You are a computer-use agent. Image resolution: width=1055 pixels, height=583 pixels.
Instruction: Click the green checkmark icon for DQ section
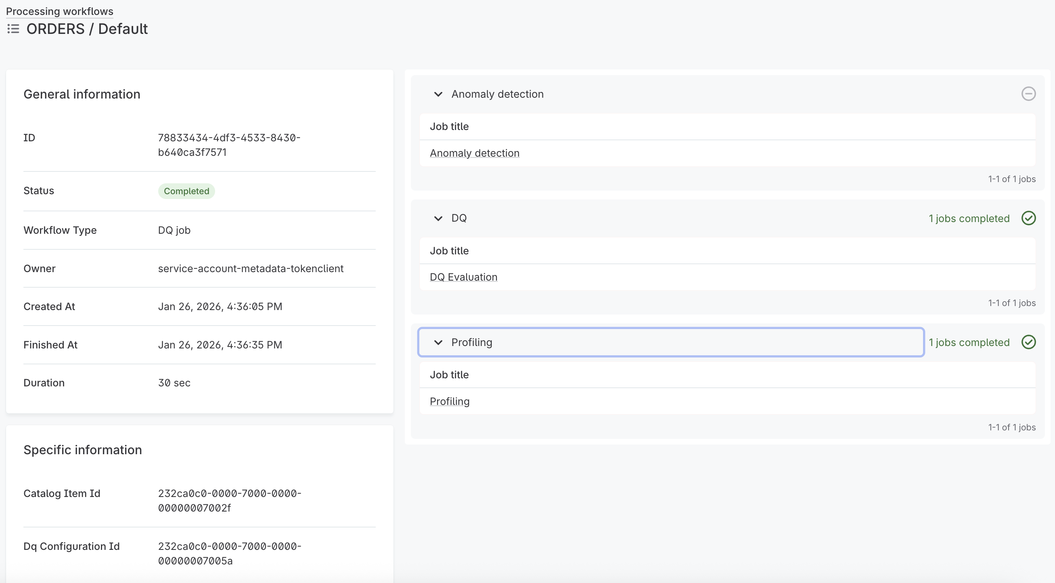coord(1029,218)
